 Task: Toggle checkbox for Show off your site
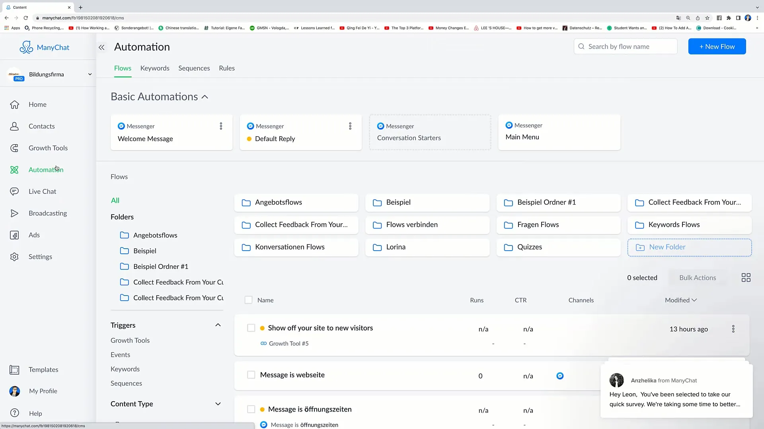[x=251, y=328]
